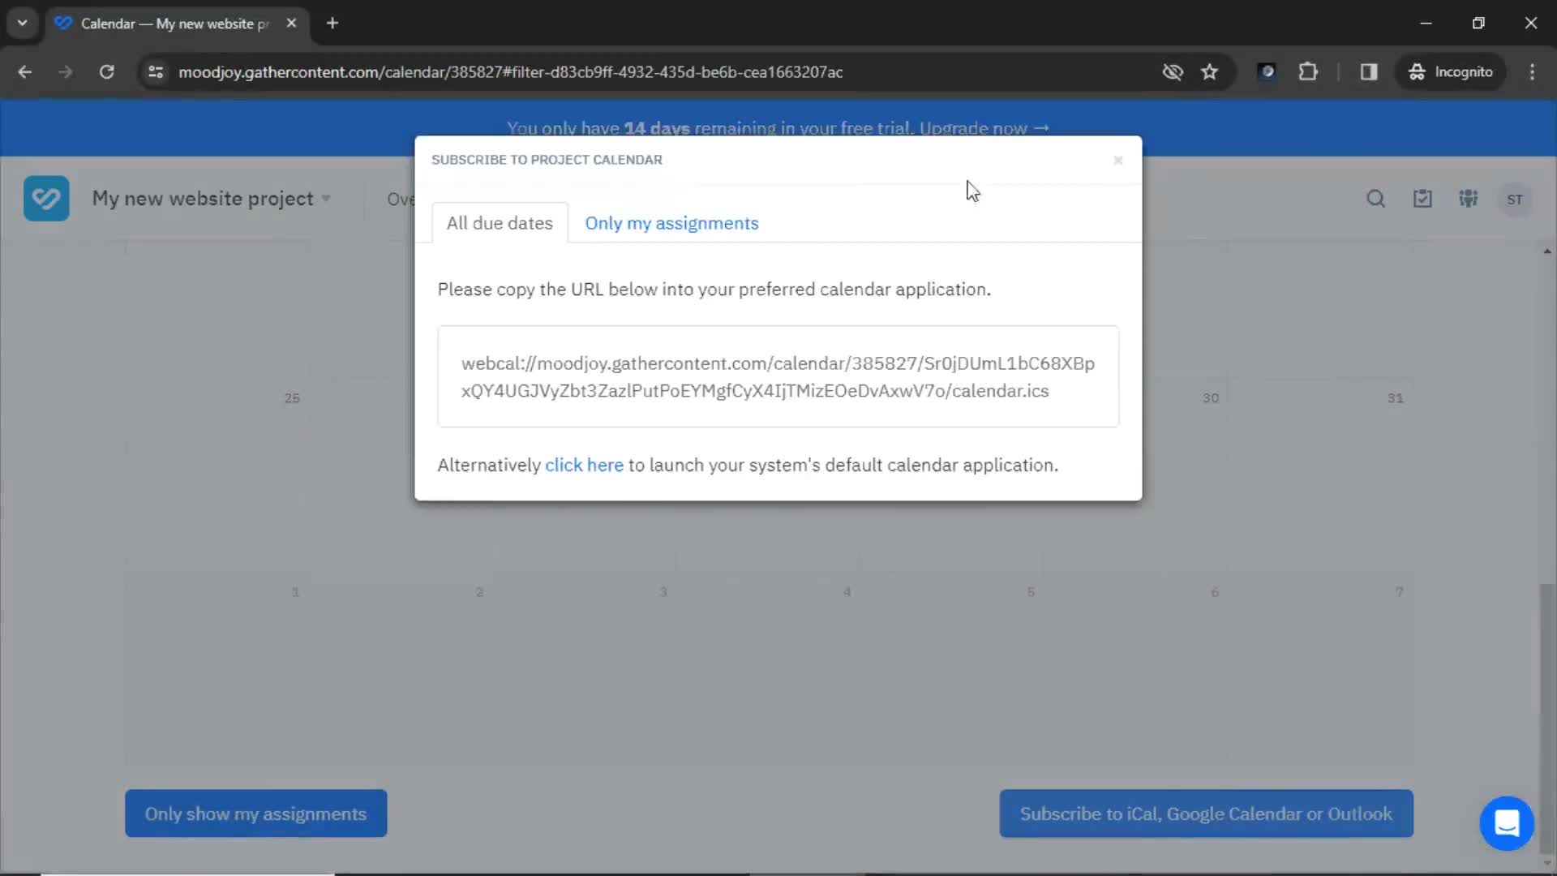
Task: Click 'click here' link to launch calendar app
Action: point(584,464)
